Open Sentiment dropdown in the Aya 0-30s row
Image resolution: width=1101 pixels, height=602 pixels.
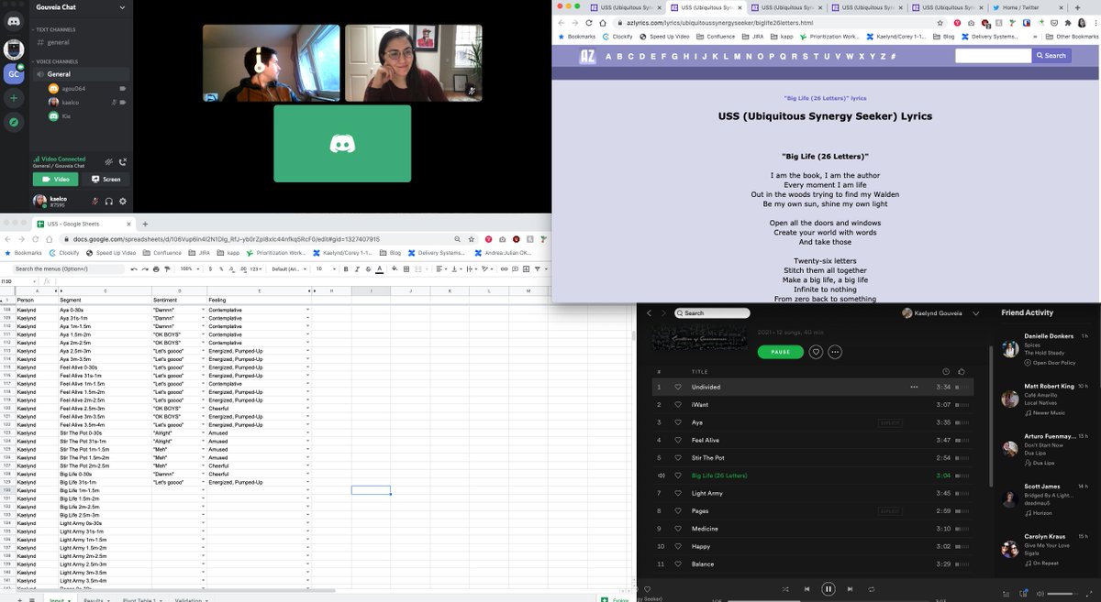[x=203, y=310]
